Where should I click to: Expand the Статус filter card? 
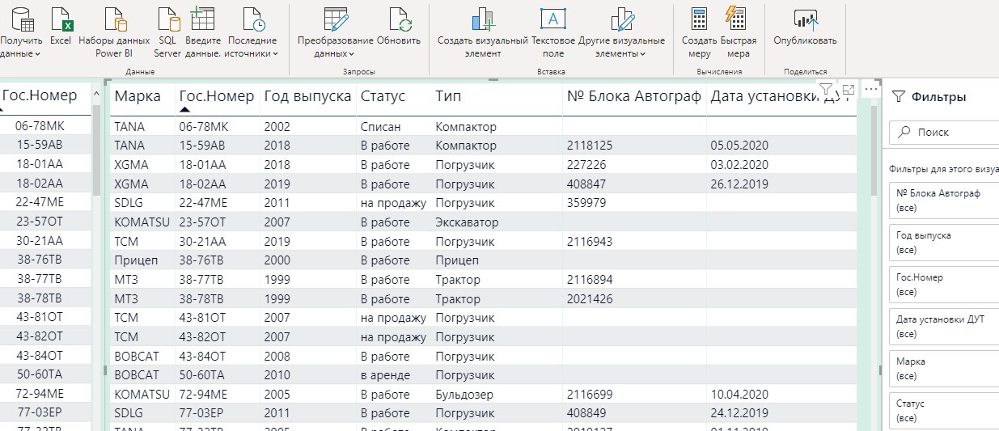[944, 411]
